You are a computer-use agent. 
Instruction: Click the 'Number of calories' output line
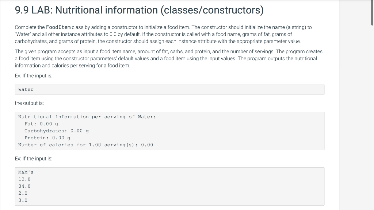point(85,145)
